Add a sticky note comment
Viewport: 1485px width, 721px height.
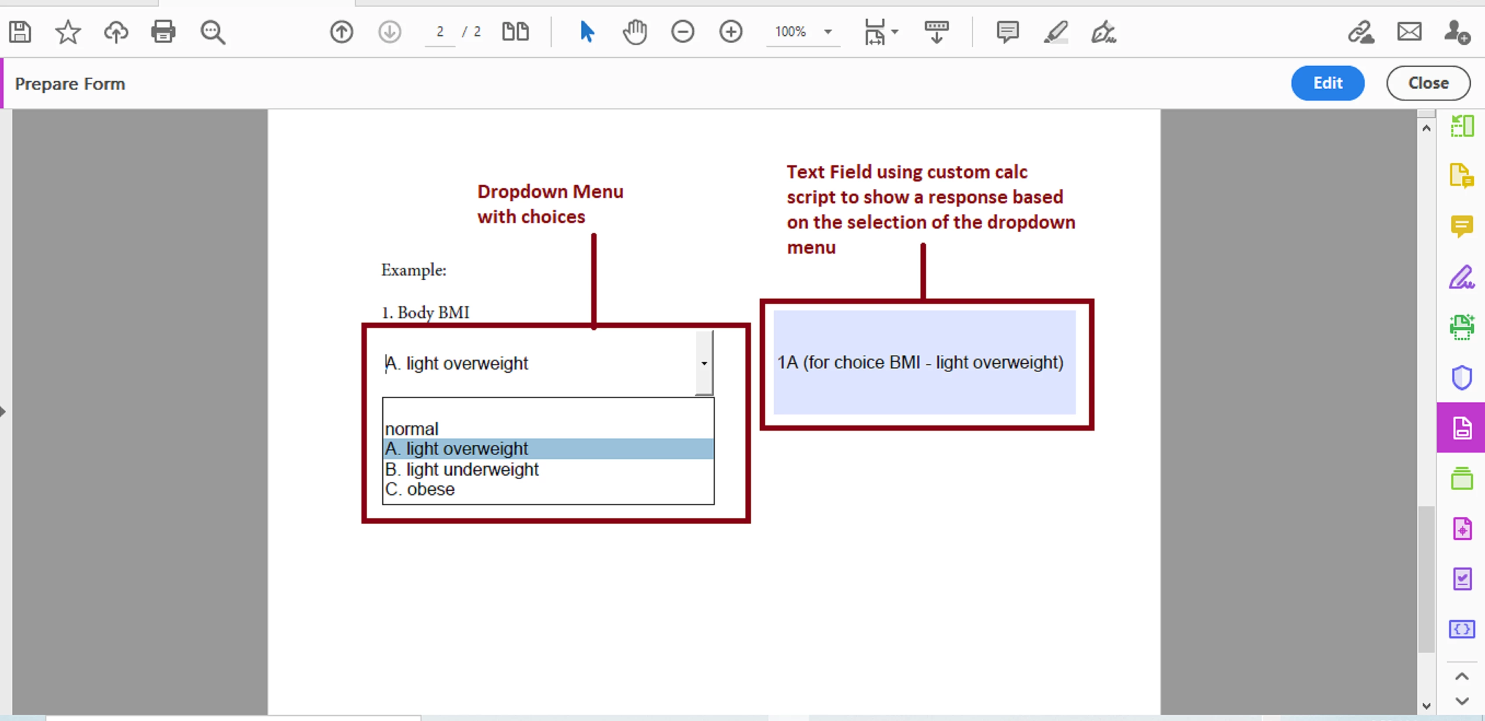(x=1007, y=31)
